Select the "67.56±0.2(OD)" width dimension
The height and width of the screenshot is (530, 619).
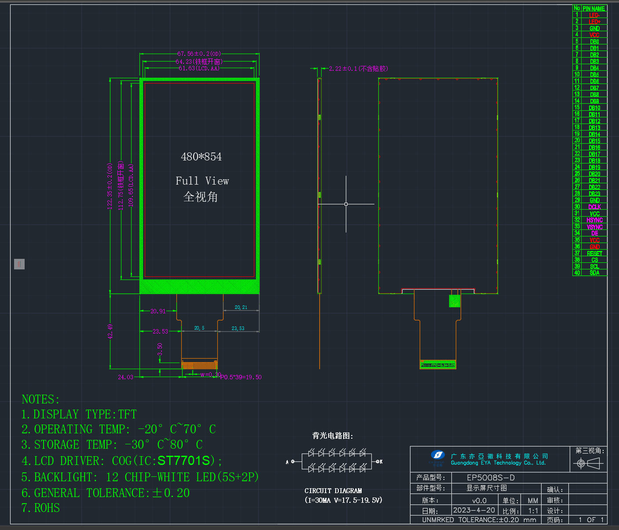pyautogui.click(x=199, y=54)
